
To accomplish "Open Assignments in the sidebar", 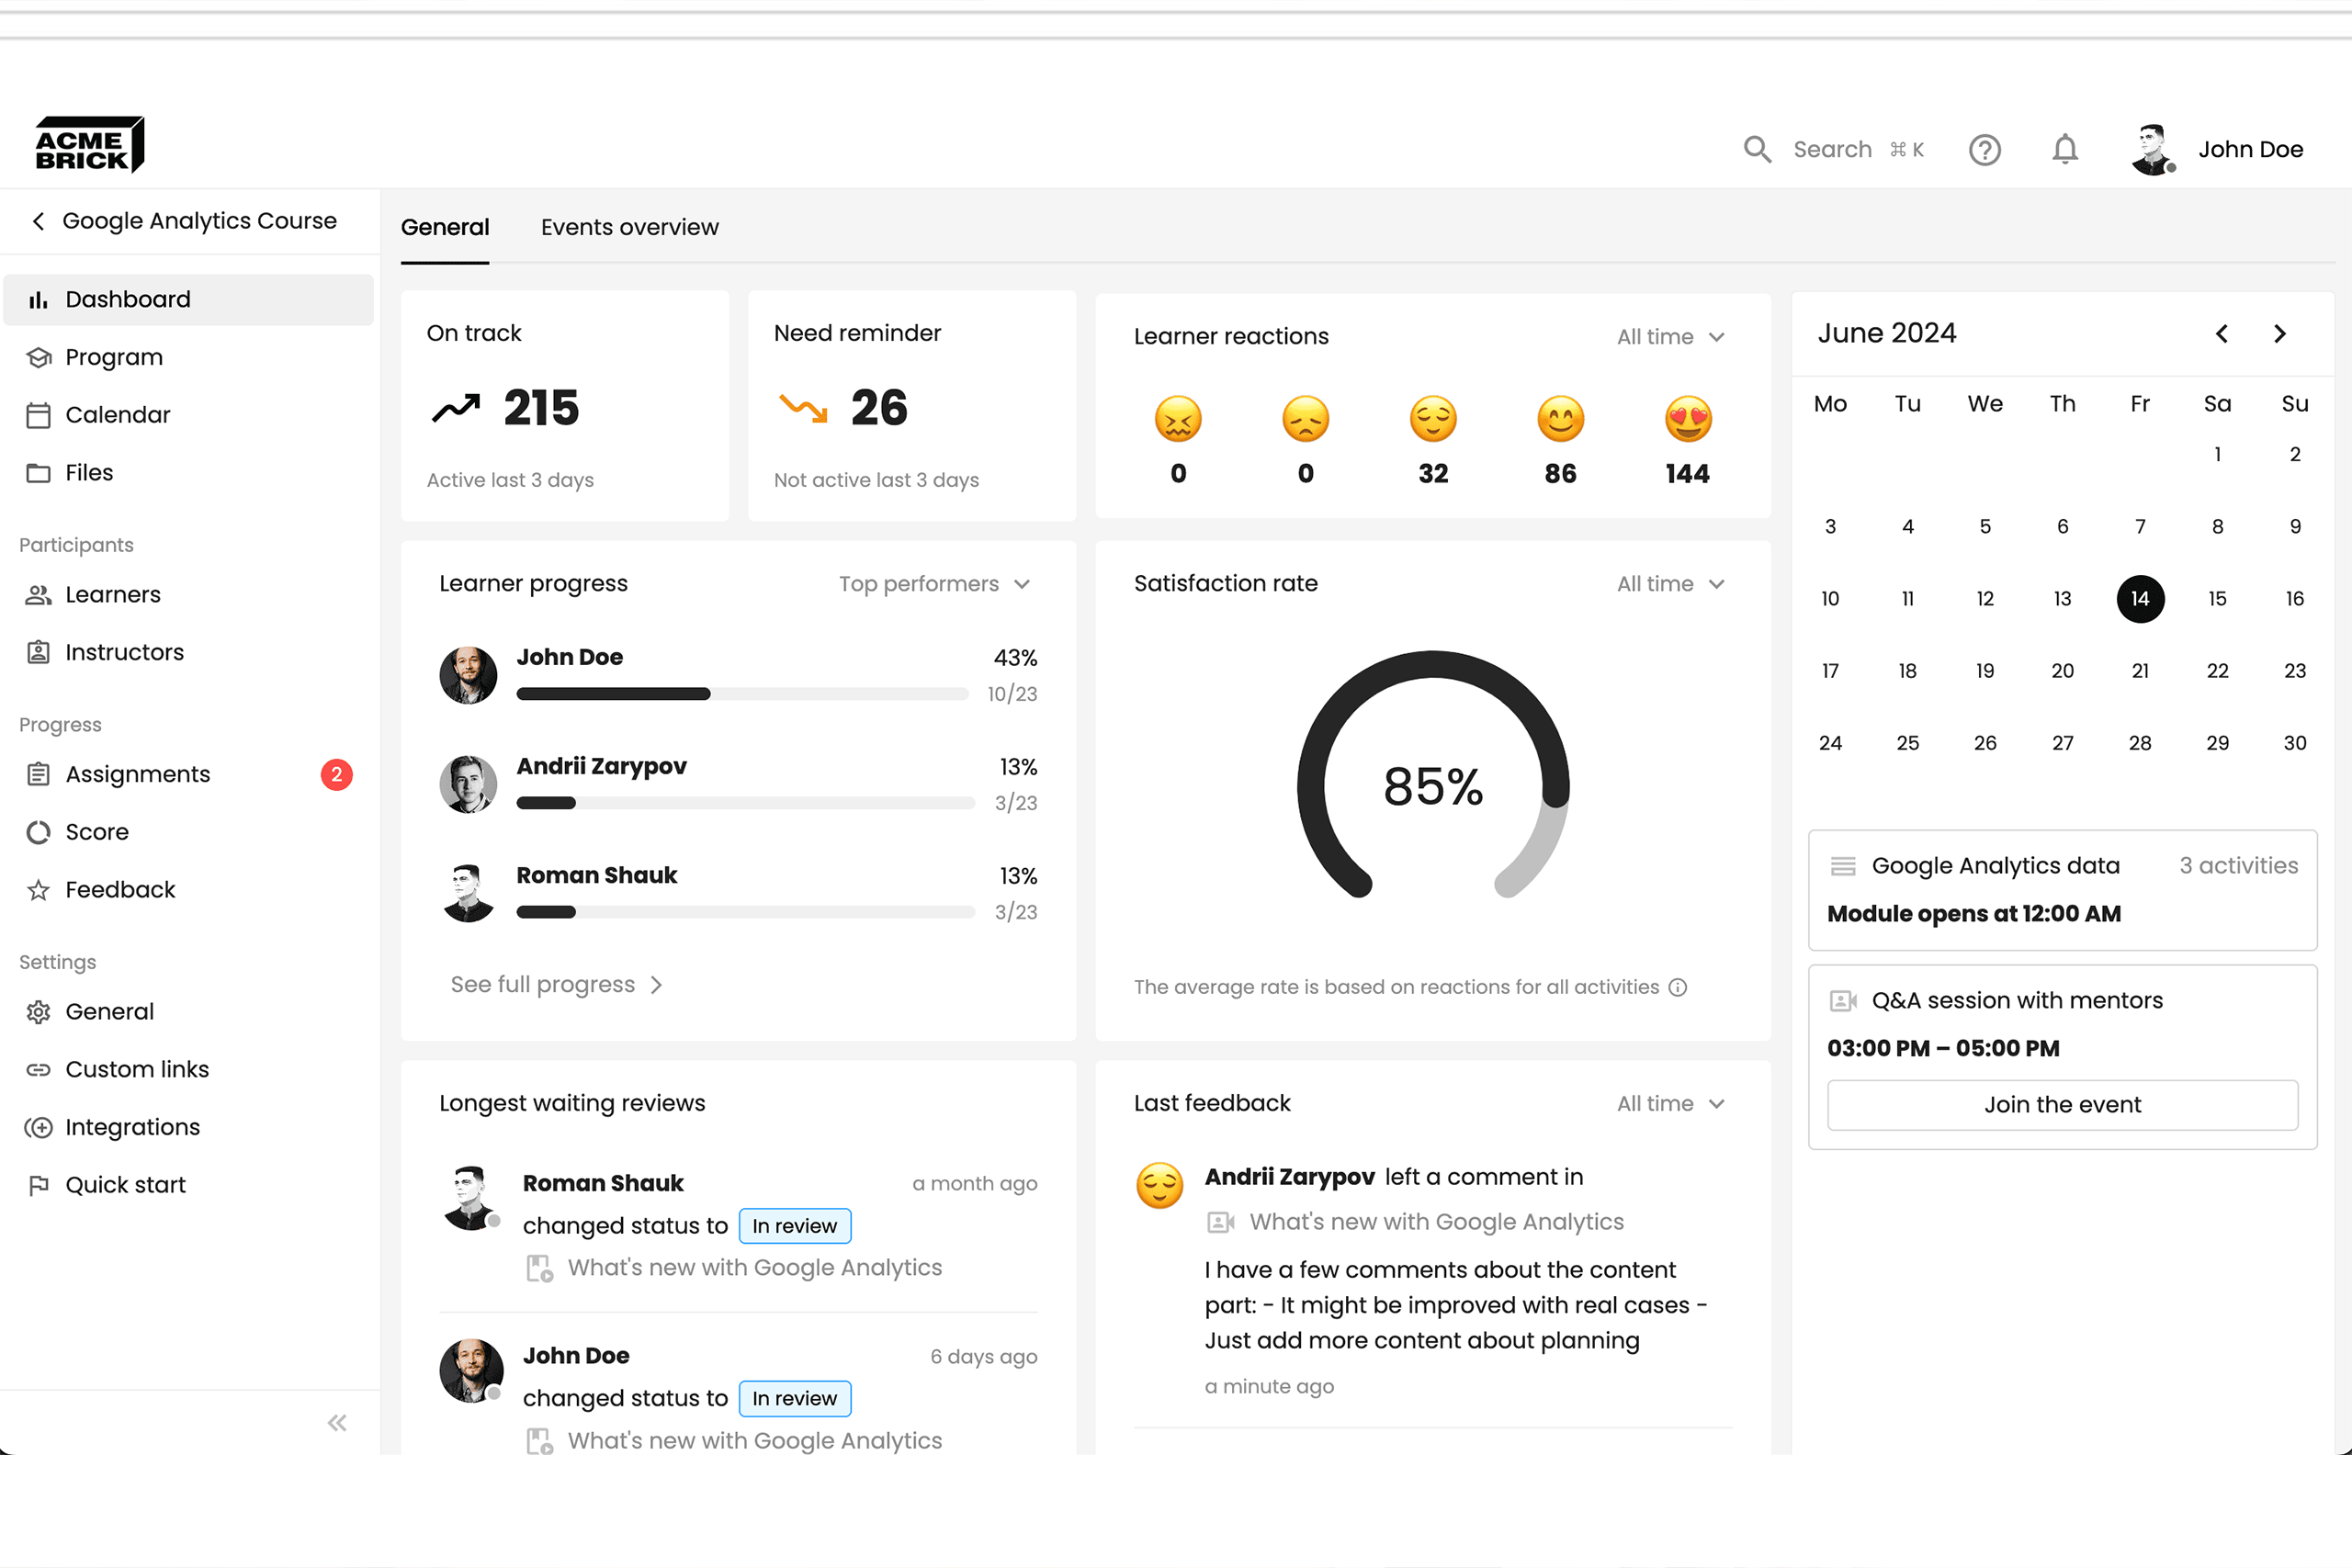I will coord(138,774).
